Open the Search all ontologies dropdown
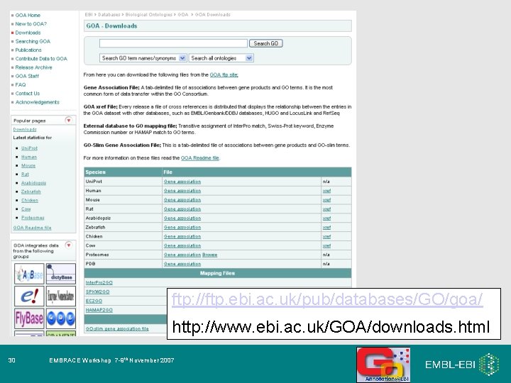Image resolution: width=511 pixels, height=383 pixels. pyautogui.click(x=221, y=58)
